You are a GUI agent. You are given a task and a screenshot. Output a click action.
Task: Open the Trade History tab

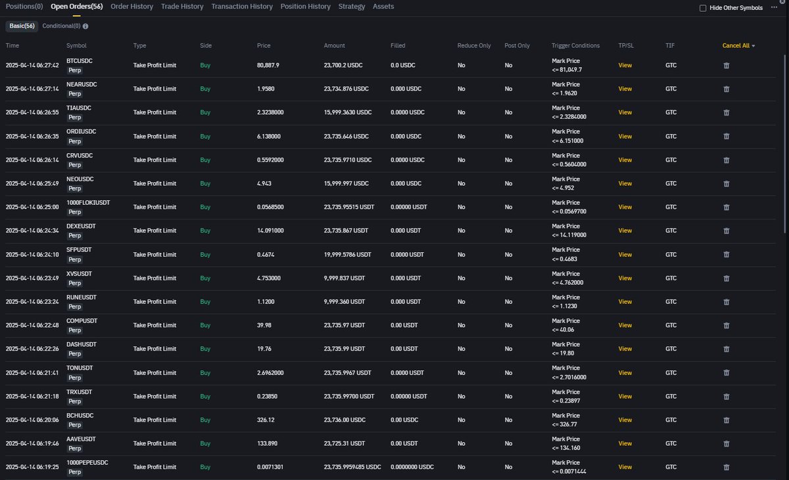pos(182,7)
